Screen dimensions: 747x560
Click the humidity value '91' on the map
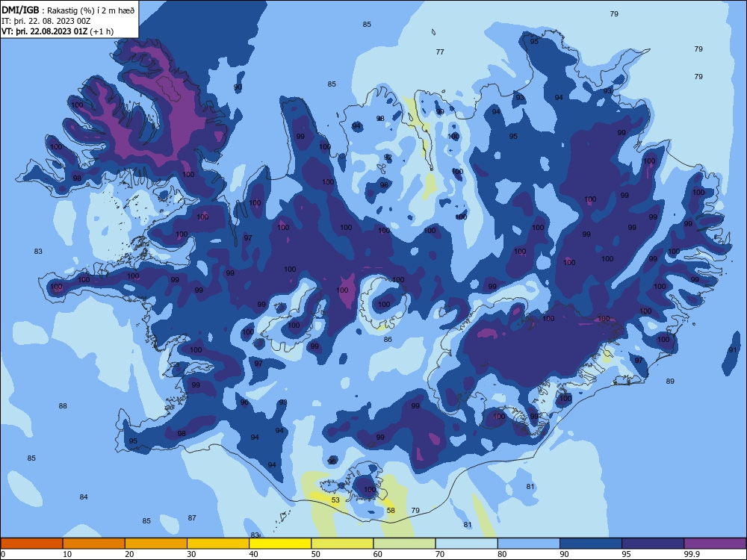[x=733, y=350]
